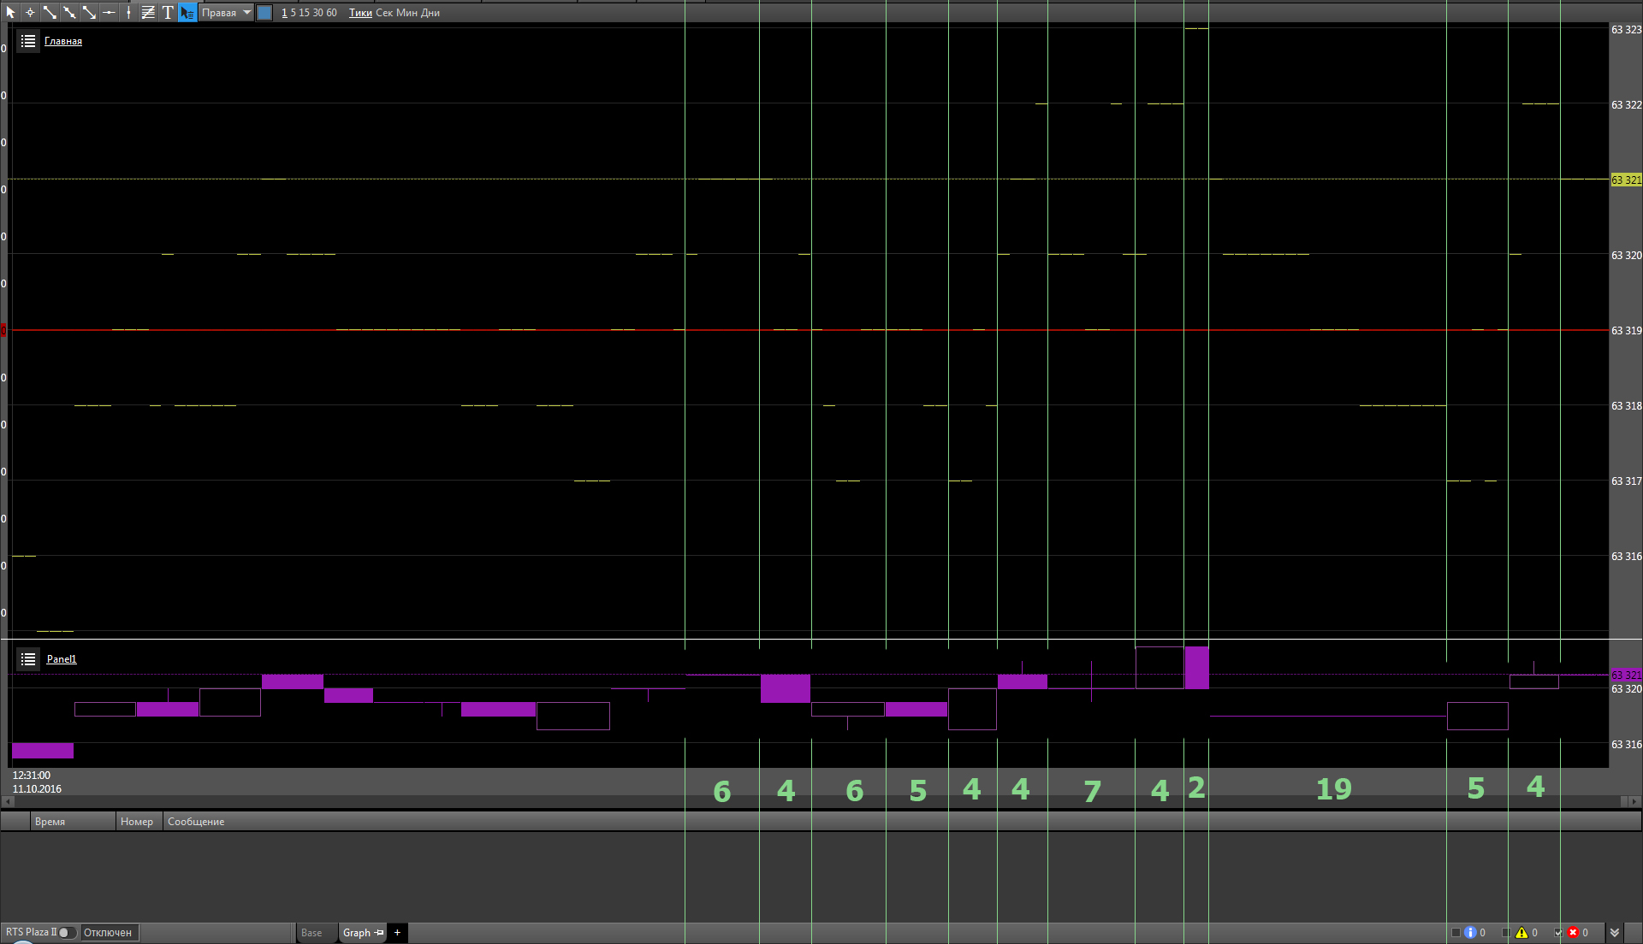
Task: Open the Panel1 link
Action: click(x=62, y=659)
